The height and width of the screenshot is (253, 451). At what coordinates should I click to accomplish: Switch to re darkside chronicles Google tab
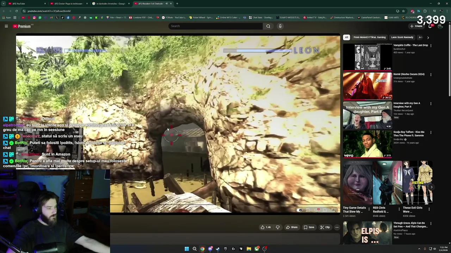[x=111, y=4]
